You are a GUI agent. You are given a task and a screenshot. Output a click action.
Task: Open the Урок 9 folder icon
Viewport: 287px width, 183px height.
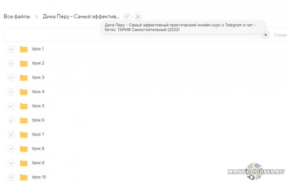(24, 163)
